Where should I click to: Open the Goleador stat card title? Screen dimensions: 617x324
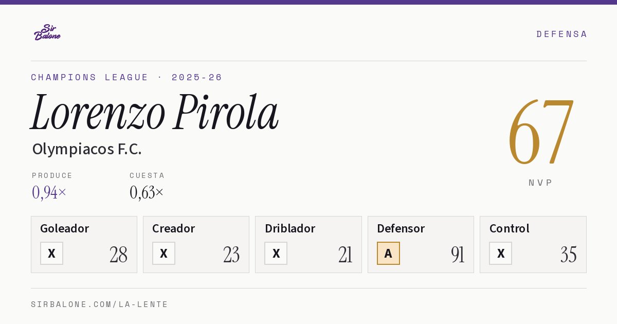pyautogui.click(x=65, y=228)
